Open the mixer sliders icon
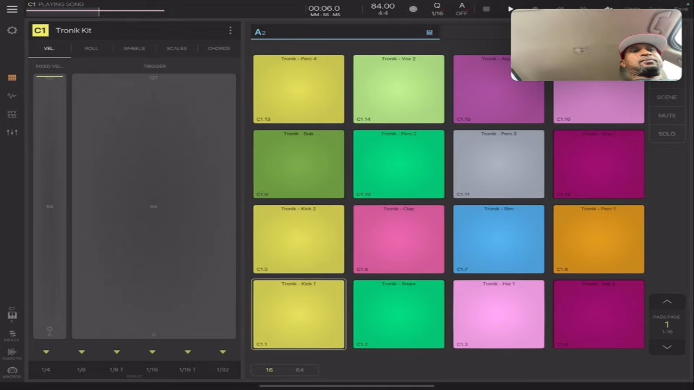The image size is (694, 390). (x=12, y=133)
